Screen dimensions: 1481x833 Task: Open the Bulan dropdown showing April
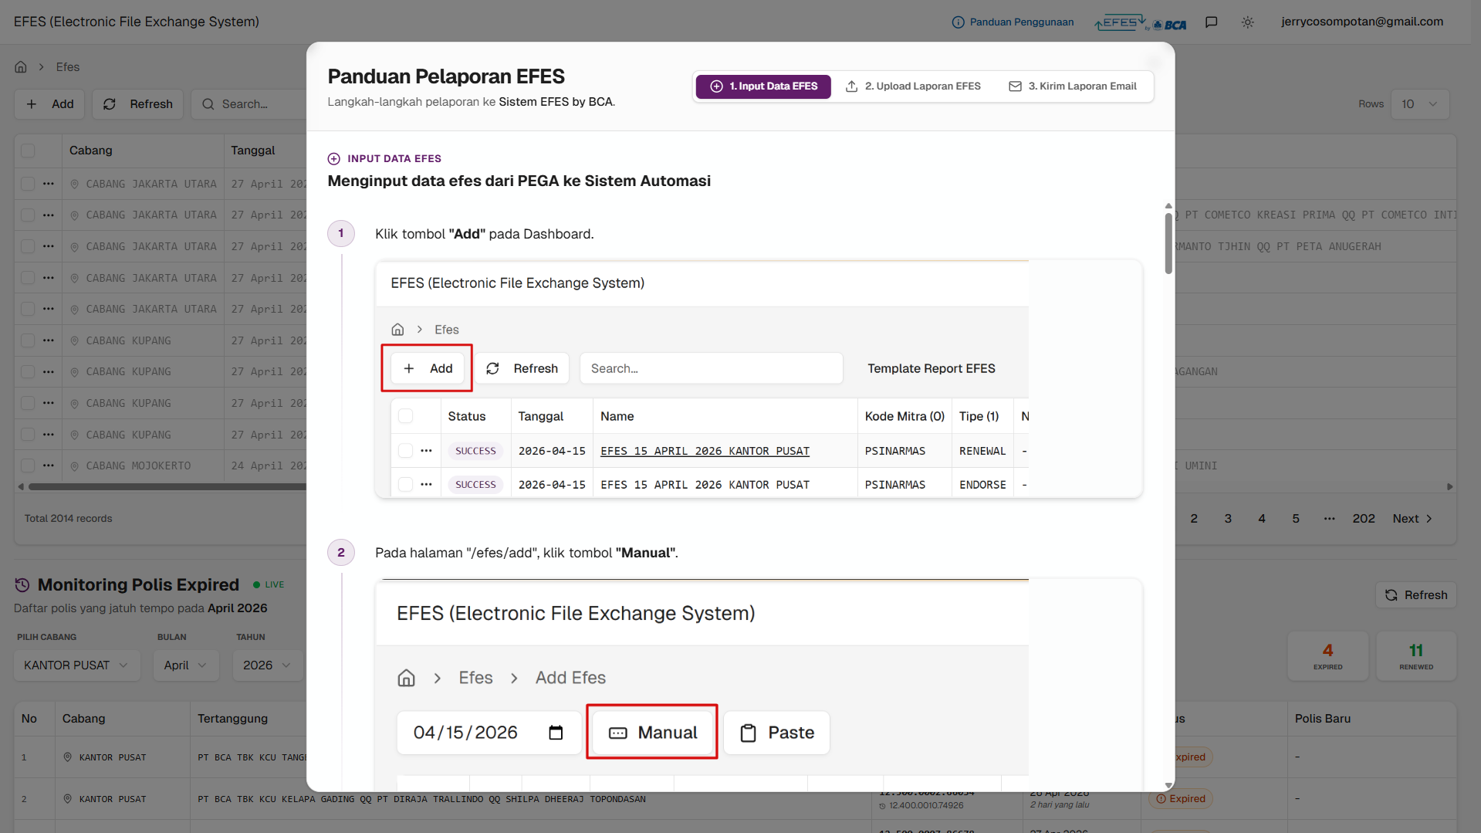186,665
